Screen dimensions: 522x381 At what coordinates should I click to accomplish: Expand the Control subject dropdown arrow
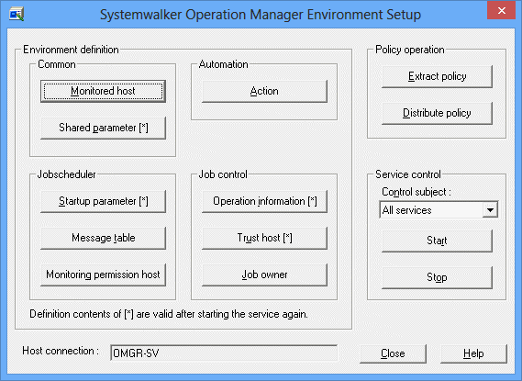(490, 210)
